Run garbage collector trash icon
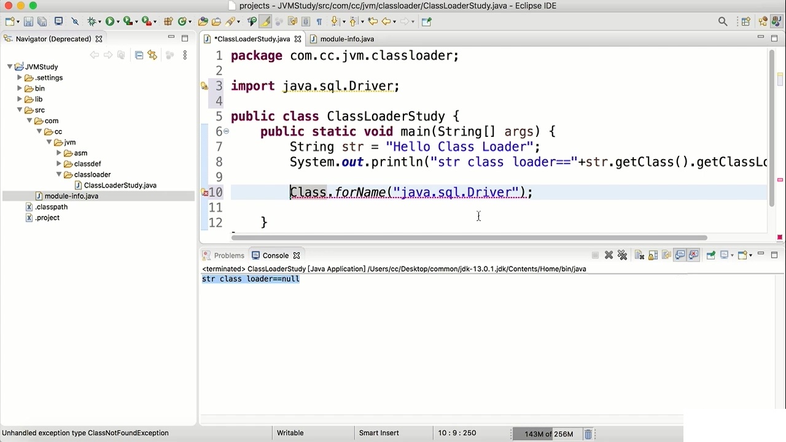 588,434
